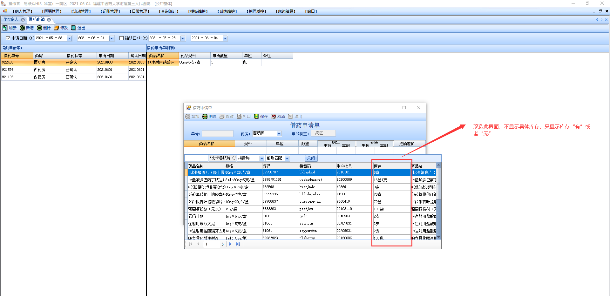Open the 护理质控 menu
The height and width of the screenshot is (296, 610).
pos(256,11)
